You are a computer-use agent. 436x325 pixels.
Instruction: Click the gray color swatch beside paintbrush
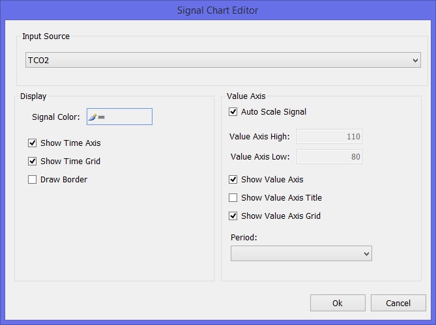102,117
